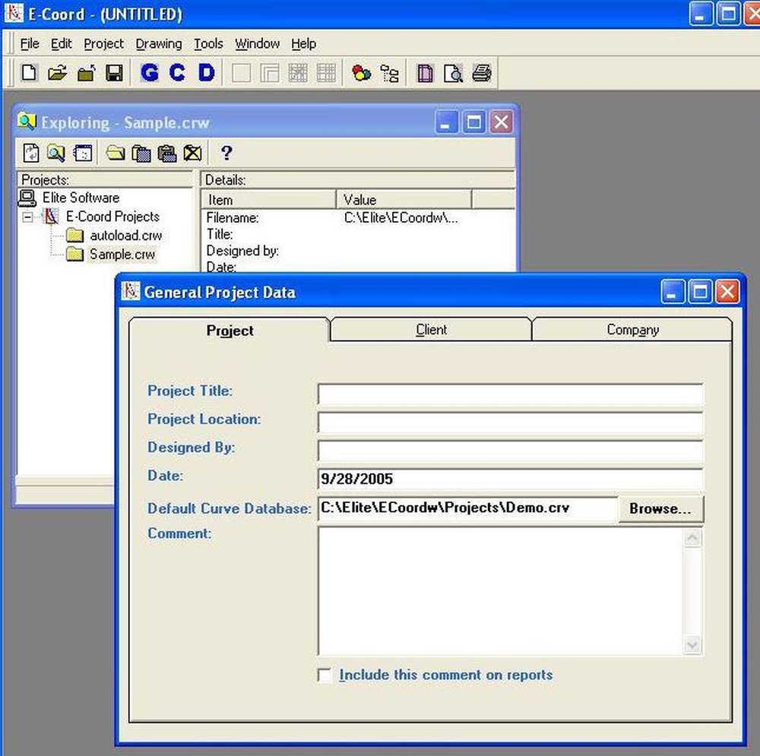Click the color palette icon on the main toolbar

point(360,73)
